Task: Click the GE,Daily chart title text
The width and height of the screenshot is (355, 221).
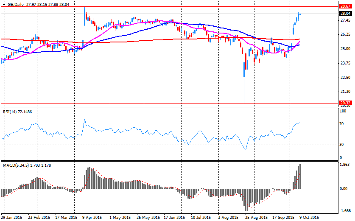Action: [x=16, y=4]
